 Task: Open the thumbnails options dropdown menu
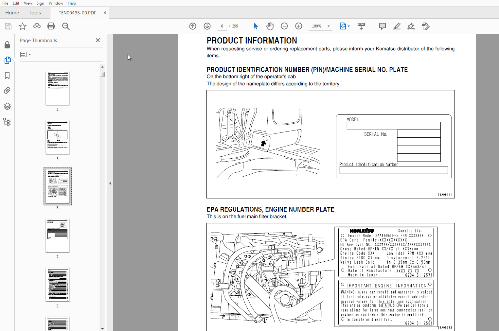point(25,55)
